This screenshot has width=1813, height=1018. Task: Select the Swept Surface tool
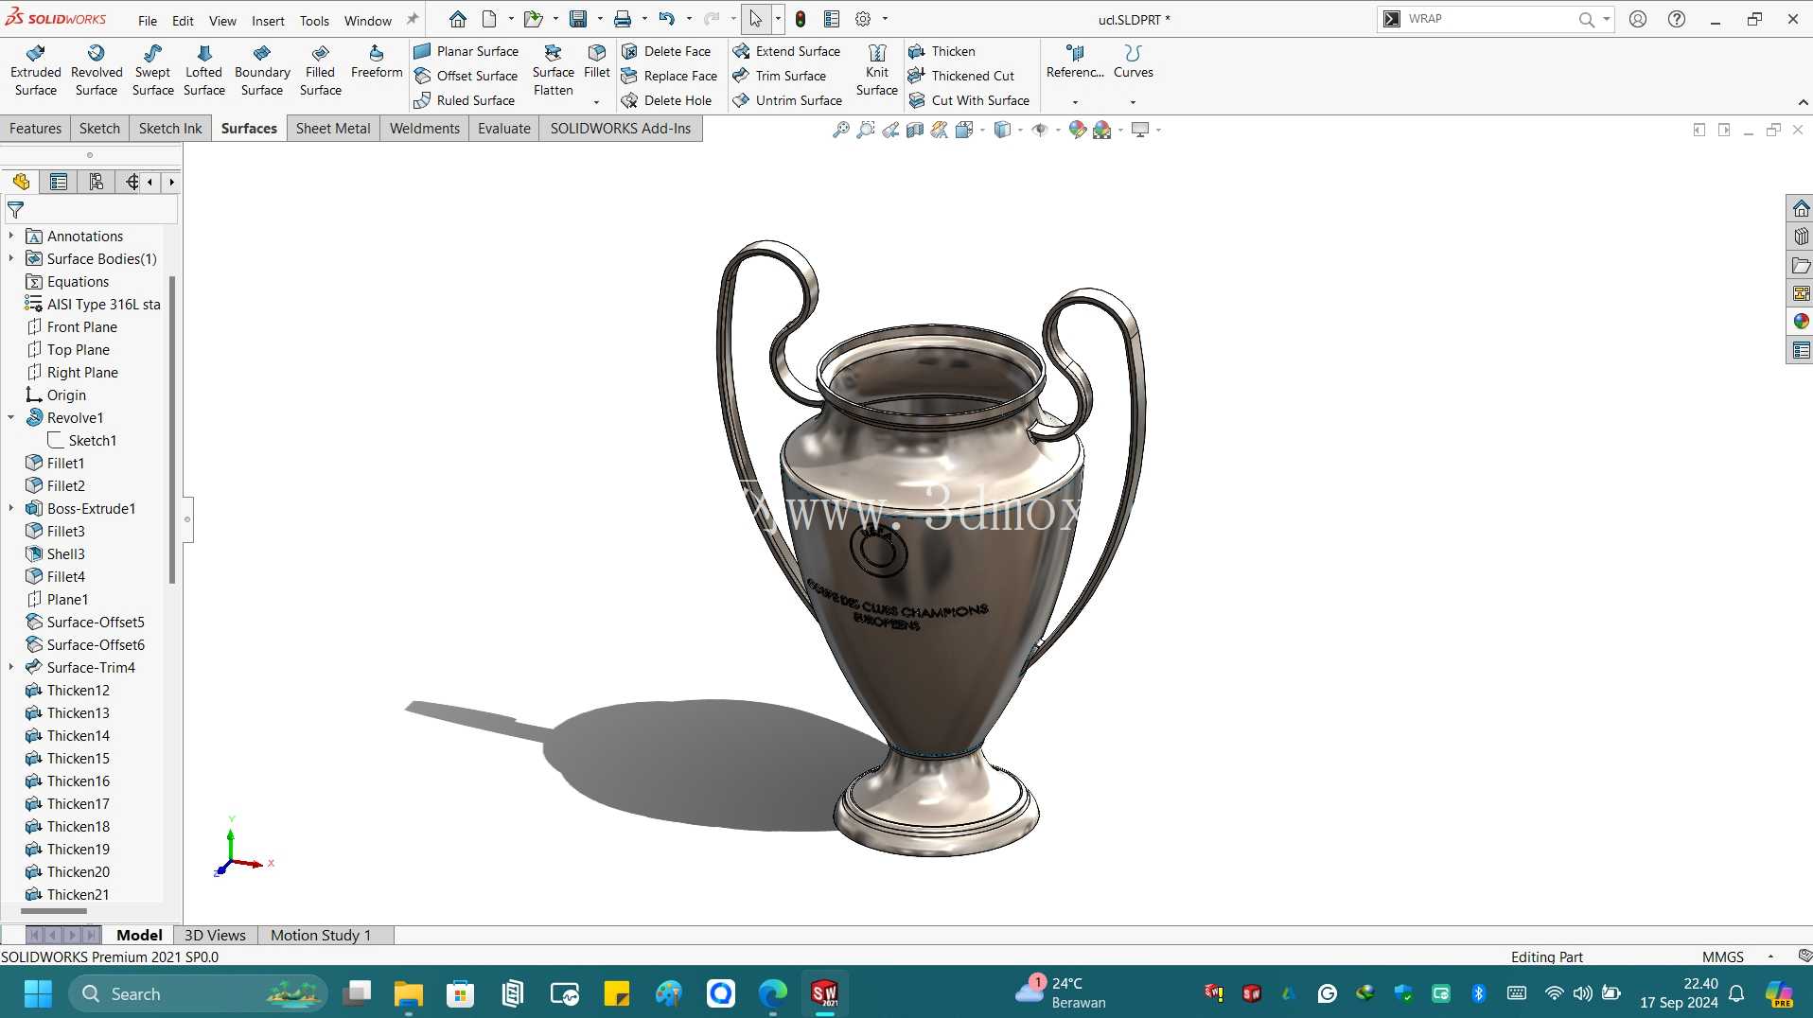[152, 71]
